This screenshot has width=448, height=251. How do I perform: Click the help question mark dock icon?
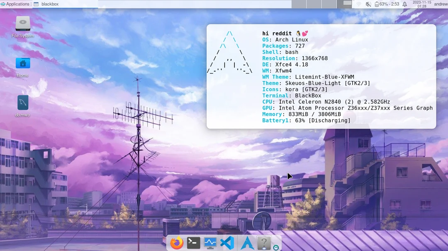pos(264,243)
